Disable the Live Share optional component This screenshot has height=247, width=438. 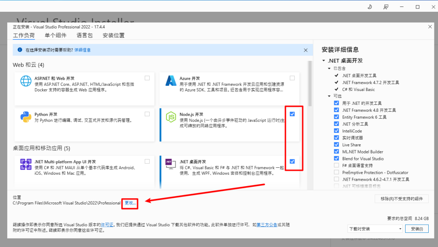click(336, 145)
